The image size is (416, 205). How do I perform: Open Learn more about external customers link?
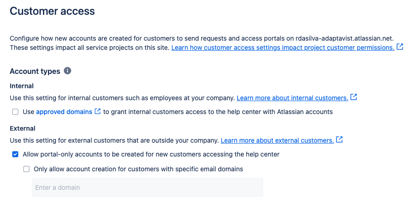click(277, 140)
